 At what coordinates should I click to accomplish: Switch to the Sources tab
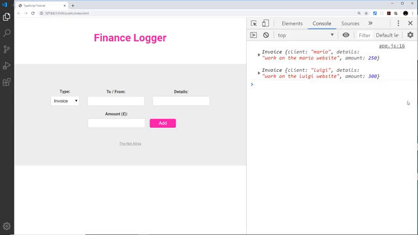click(350, 23)
